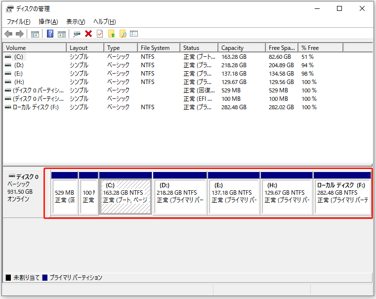The width and height of the screenshot is (376, 299).
Task: Sort by the Layout column header
Action: (85, 48)
